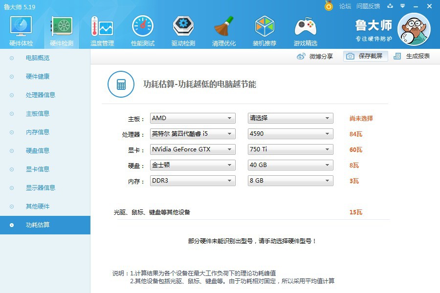
Task: Go to 电脑概览 in sidebar
Action: pos(45,58)
